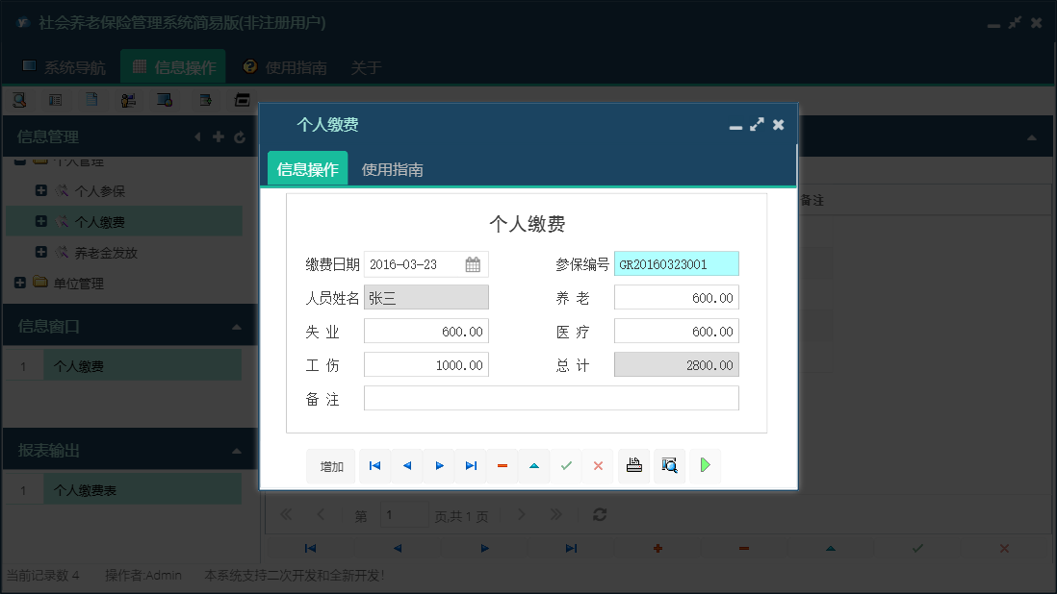Click the print icon in the 个人缴费 dialog
This screenshot has width=1057, height=594.
click(634, 465)
